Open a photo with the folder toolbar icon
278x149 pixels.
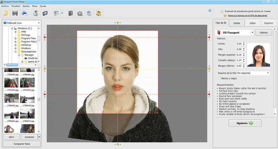[6, 14]
